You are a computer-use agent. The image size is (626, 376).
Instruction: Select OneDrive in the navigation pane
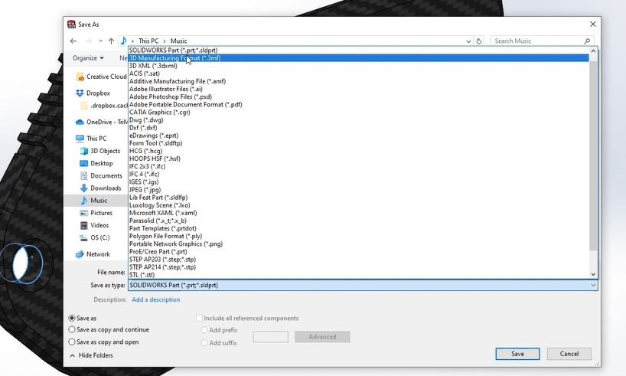(99, 122)
